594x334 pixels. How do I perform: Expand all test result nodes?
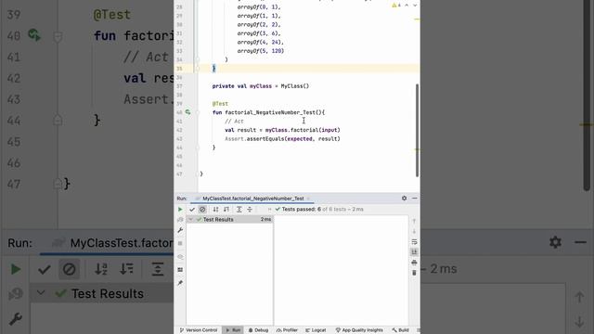pyautogui.click(x=239, y=210)
